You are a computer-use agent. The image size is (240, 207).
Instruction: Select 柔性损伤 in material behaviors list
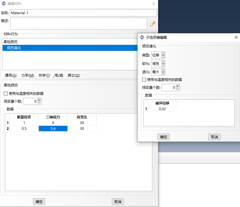pos(70,42)
